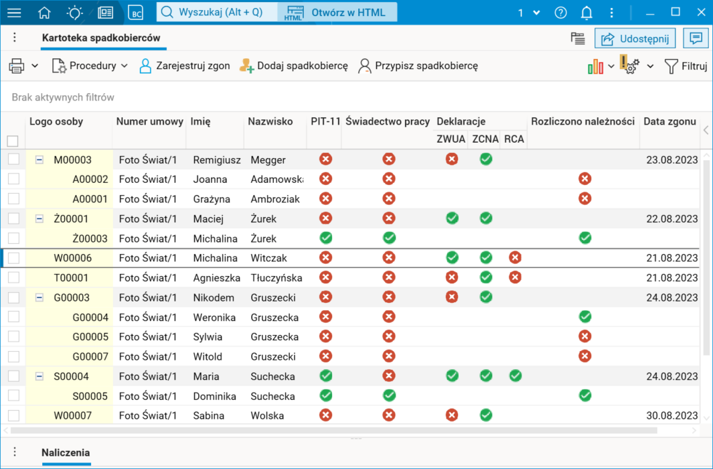Open the comments chat icon

click(x=696, y=38)
